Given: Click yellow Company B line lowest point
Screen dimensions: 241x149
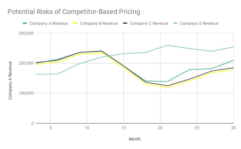Looking at the screenshot, I should [167, 88].
